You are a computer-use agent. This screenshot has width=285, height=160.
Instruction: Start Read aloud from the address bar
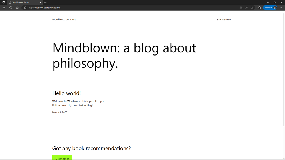click(x=246, y=8)
